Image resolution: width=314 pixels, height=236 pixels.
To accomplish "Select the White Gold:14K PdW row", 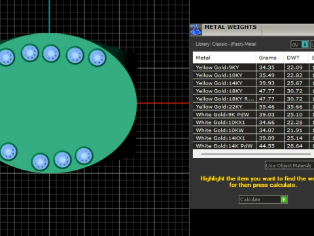I will click(x=253, y=146).
